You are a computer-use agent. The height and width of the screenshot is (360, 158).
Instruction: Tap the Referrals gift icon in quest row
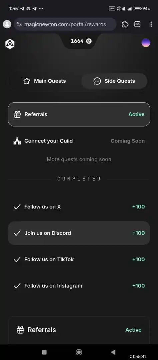click(x=17, y=114)
